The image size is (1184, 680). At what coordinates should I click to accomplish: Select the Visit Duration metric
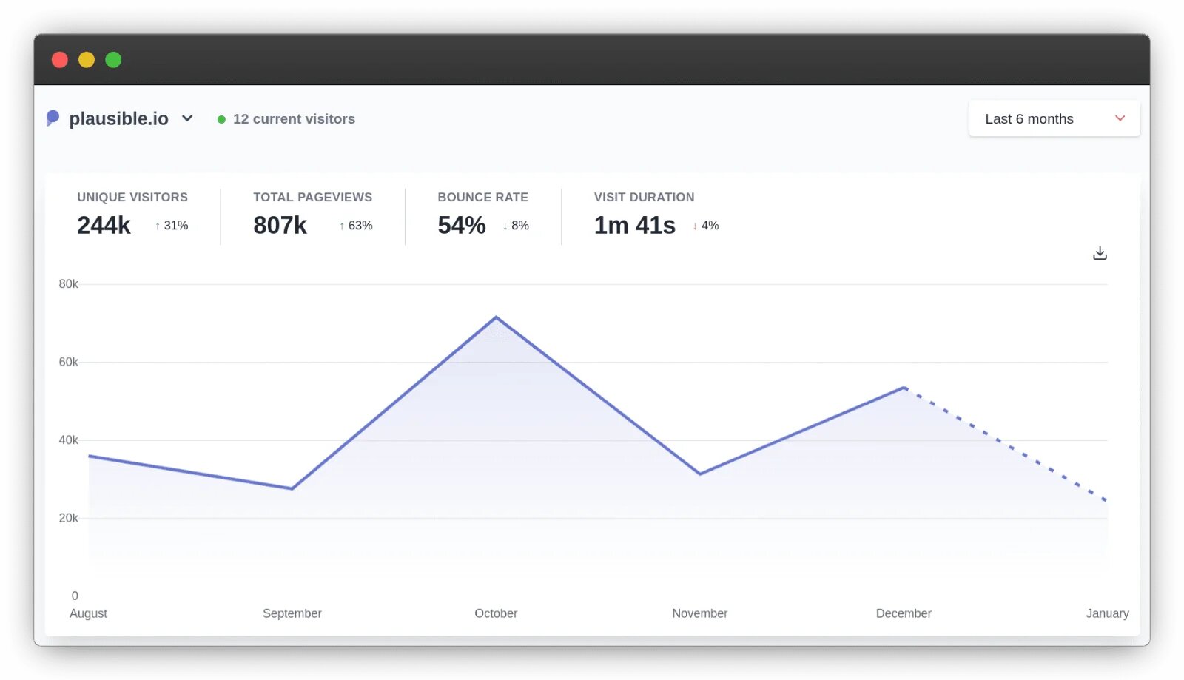coord(644,215)
